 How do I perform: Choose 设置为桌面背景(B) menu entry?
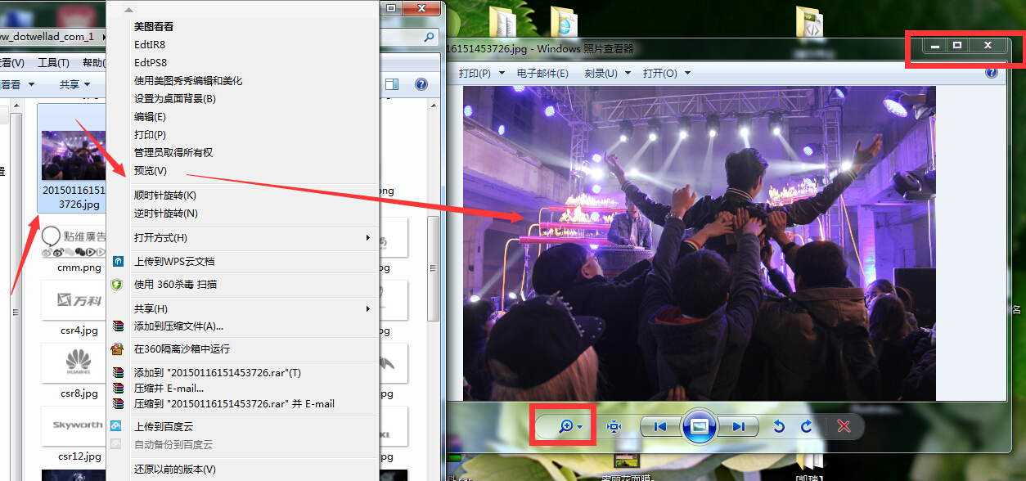[175, 99]
